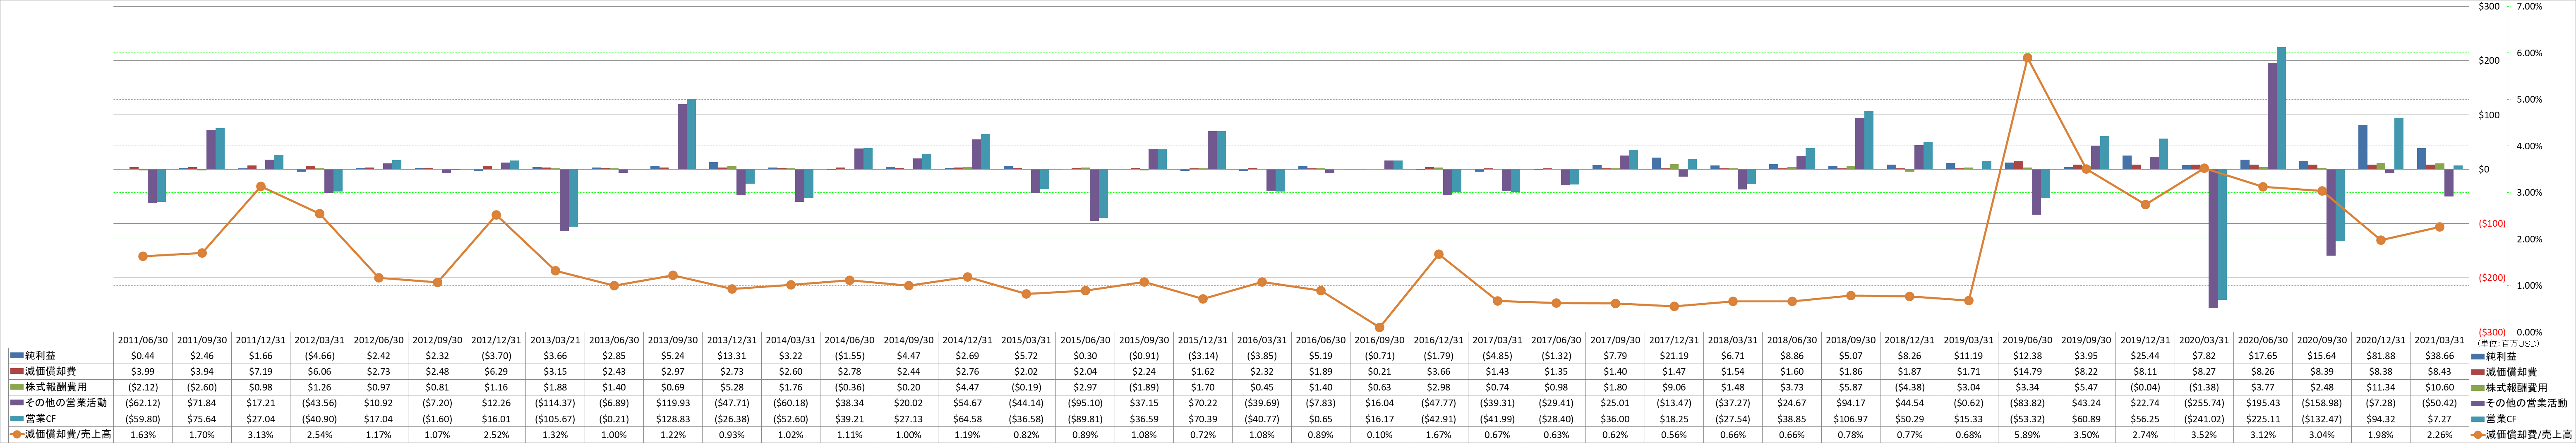Click the tall blue 純利益 bar for 2020/12/31
2576x443 pixels.
[2363, 147]
